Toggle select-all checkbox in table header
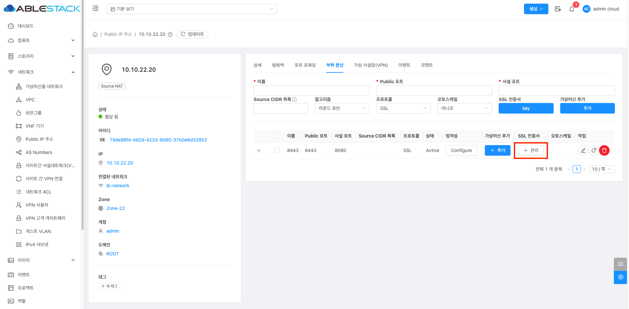The height and width of the screenshot is (309, 629). click(x=277, y=136)
